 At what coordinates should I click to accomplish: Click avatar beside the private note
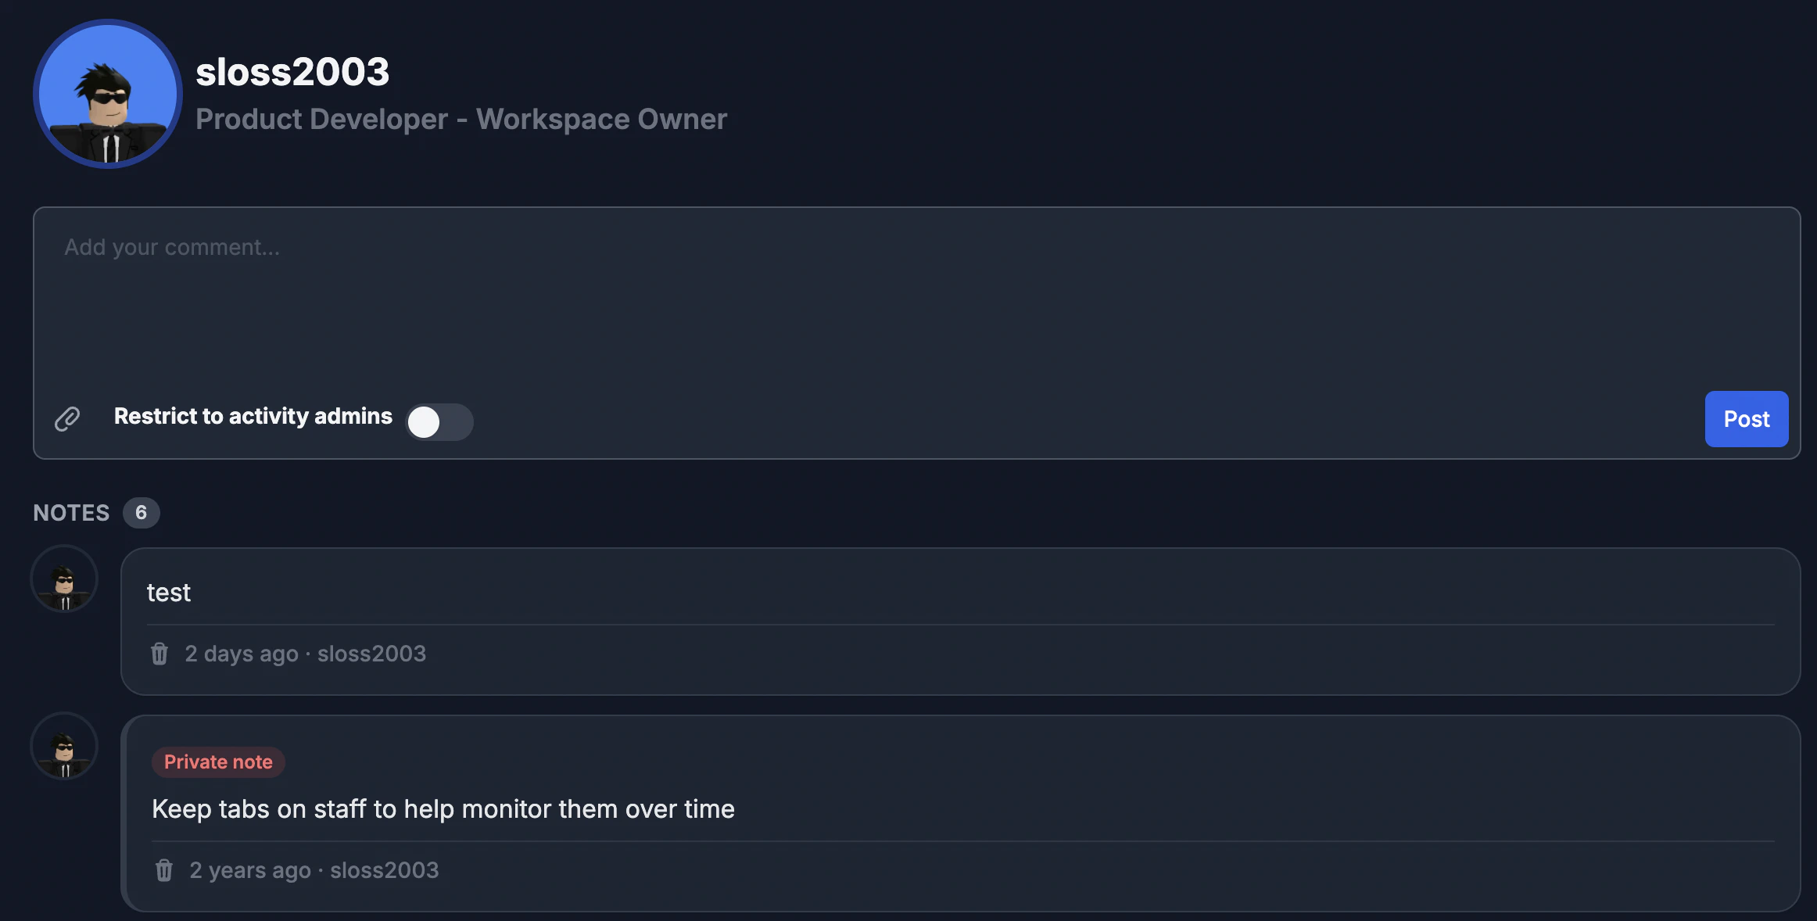[x=64, y=747]
